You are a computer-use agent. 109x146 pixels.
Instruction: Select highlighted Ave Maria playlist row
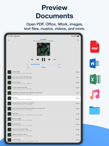click(x=43, y=98)
